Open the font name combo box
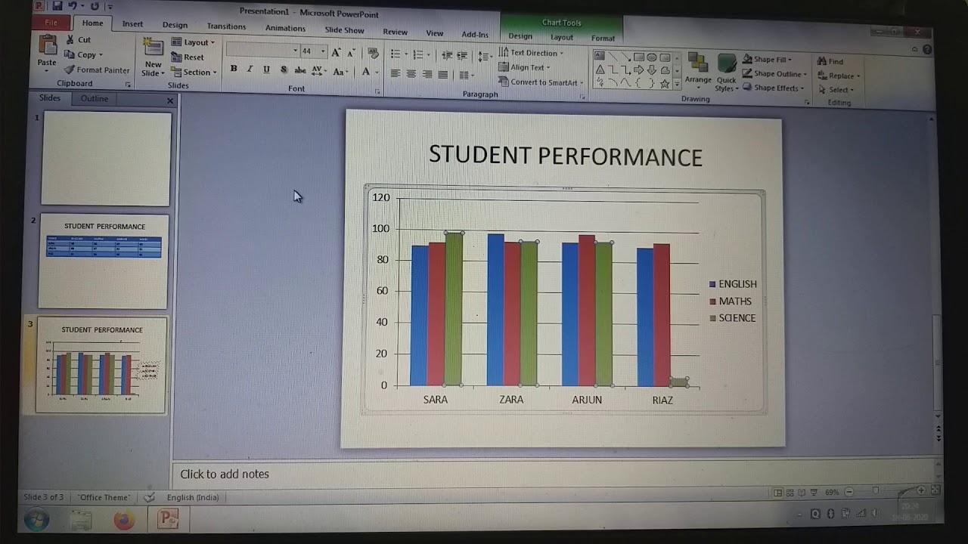This screenshot has height=544, width=968. (x=262, y=51)
